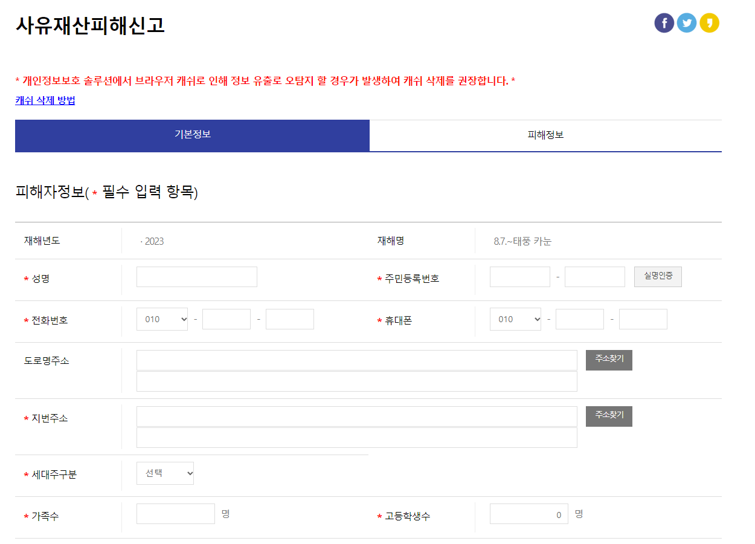Viewport: 755px width, 544px height.
Task: Select the 고등학생수 input showing 0
Action: (528, 513)
